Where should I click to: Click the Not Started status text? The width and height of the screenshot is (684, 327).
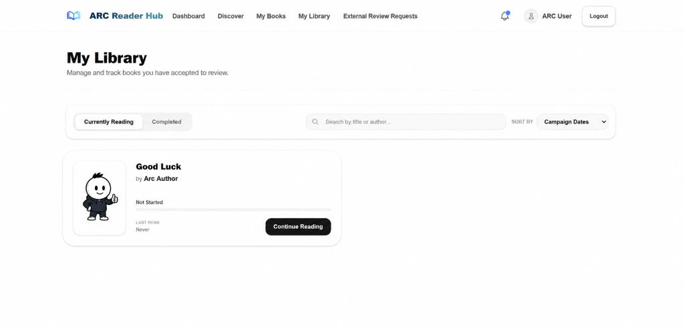(x=149, y=202)
